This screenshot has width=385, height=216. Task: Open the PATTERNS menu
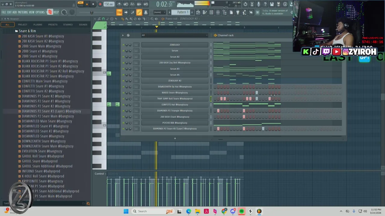click(23, 12)
